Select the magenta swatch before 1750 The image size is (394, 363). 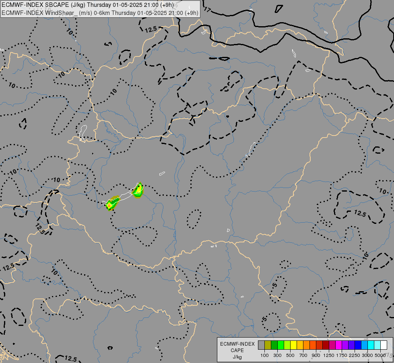pos(339,345)
